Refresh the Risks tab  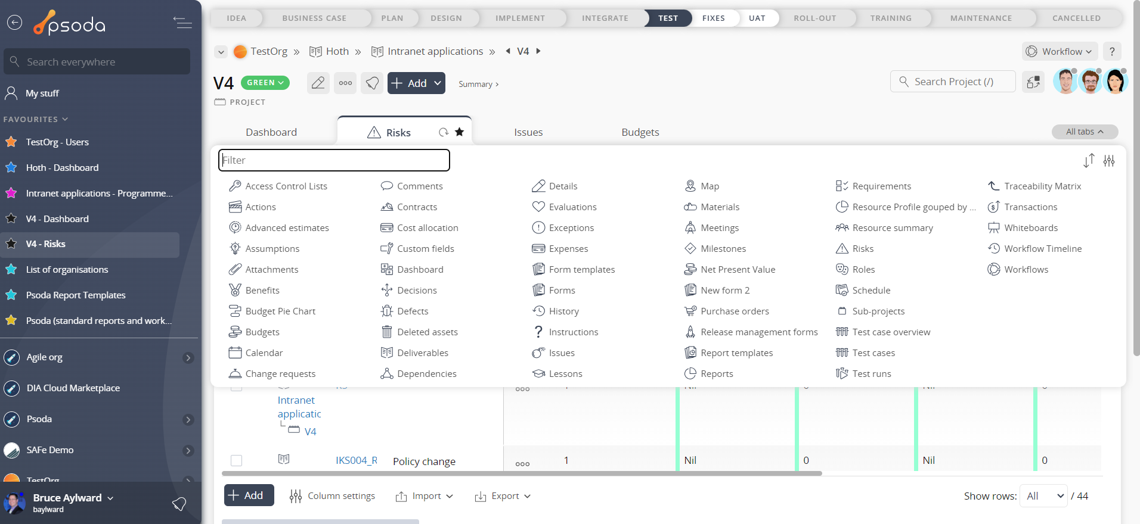[444, 132]
